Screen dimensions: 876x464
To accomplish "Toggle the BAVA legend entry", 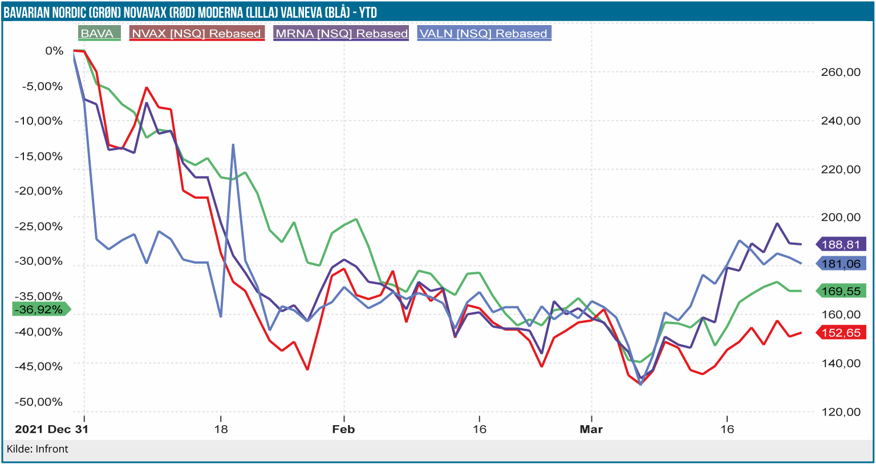I will pyautogui.click(x=99, y=33).
